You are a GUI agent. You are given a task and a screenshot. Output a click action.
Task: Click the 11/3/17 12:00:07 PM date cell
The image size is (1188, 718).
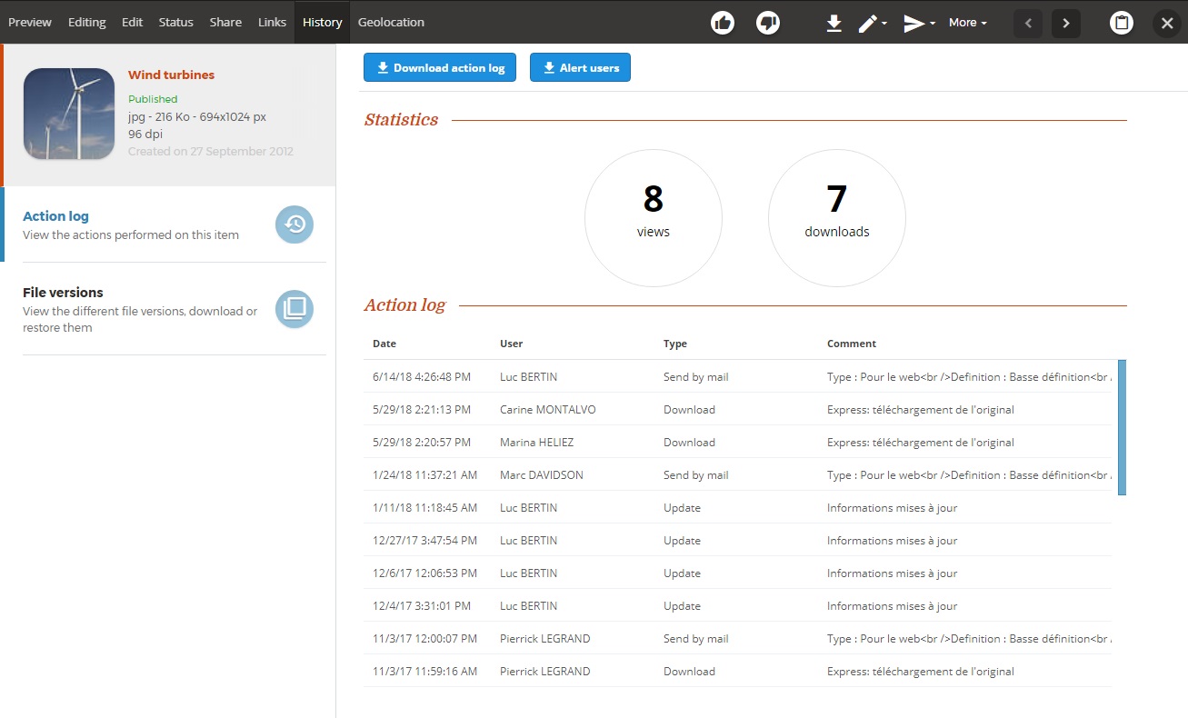tap(425, 639)
